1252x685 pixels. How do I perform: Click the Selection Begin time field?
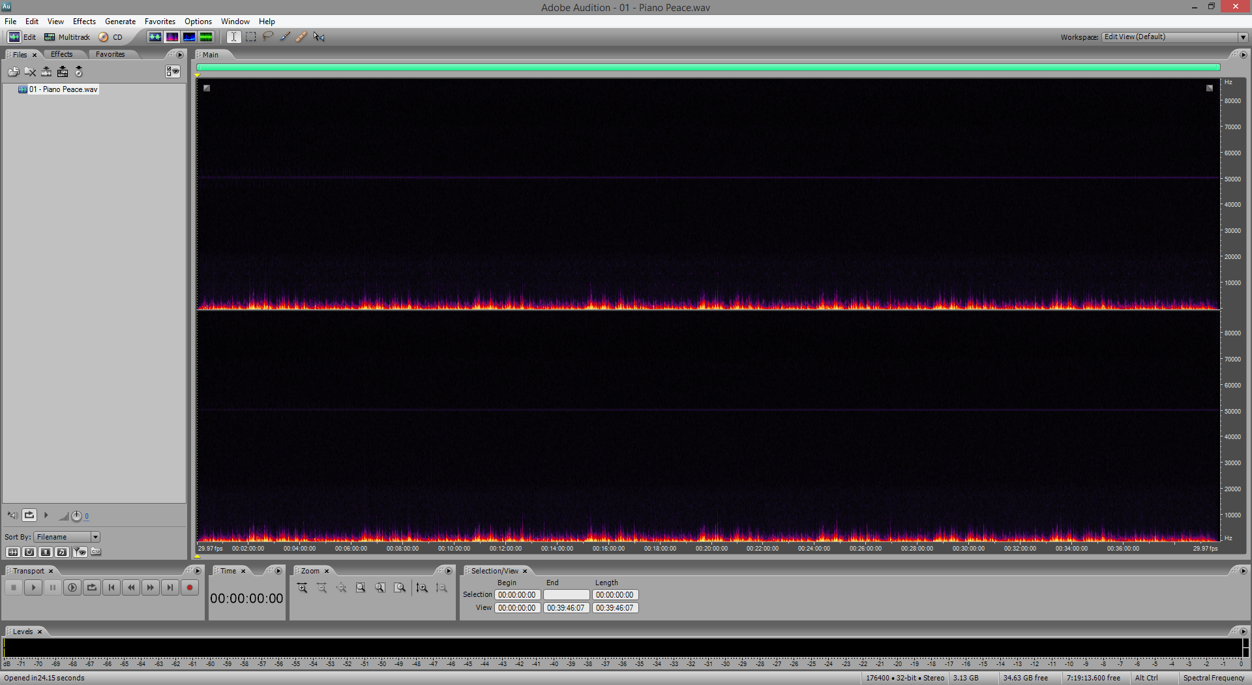(x=517, y=595)
